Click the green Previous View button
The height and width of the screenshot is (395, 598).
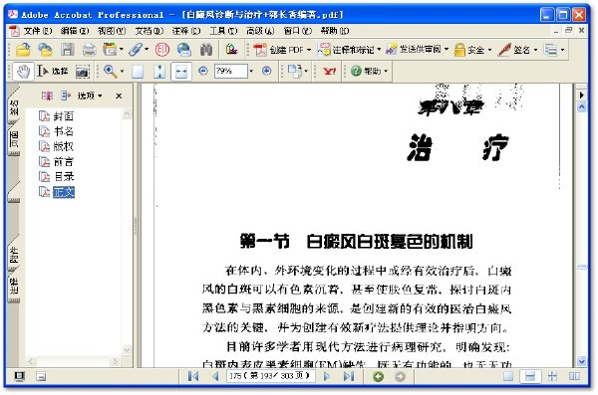click(x=378, y=377)
